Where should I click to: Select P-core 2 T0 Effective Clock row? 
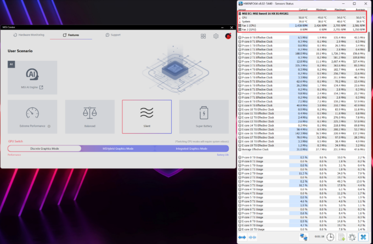pos(302,54)
